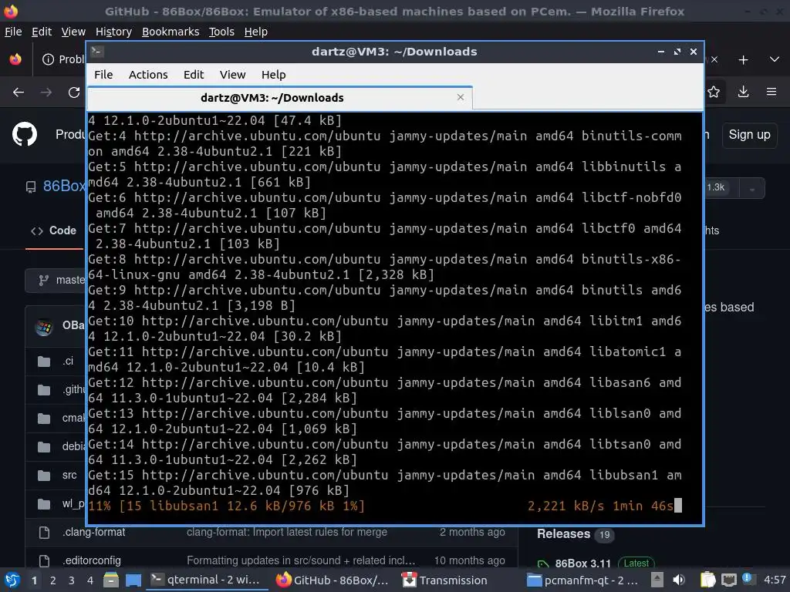
Task: Open clang-format commit message link
Action: pos(287,532)
